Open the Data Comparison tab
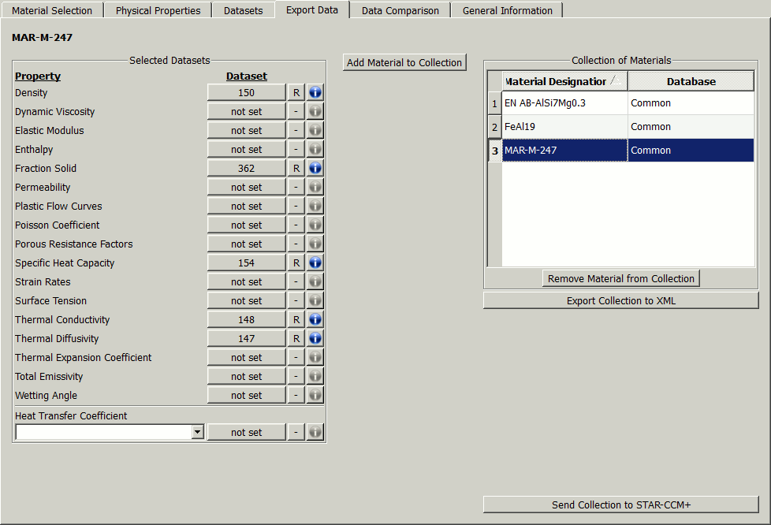Screen dimensions: 771x525 [400, 10]
